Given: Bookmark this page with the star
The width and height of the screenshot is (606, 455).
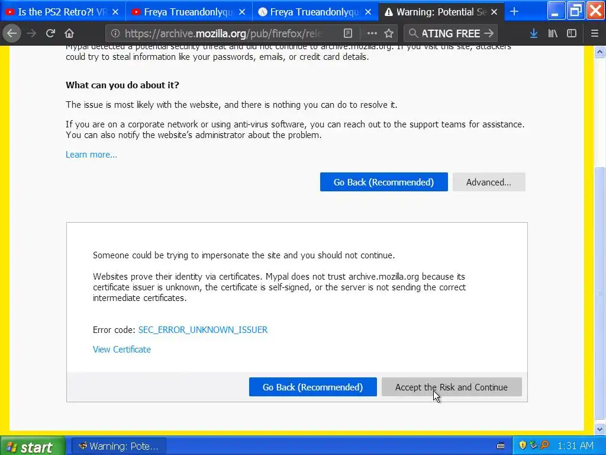Looking at the screenshot, I should point(389,33).
